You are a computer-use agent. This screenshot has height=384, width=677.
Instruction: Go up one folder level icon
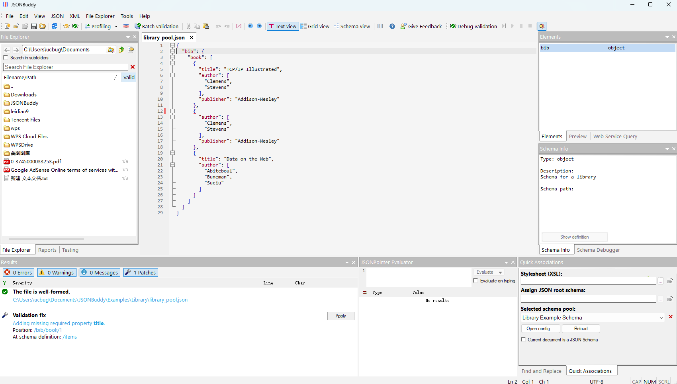click(x=121, y=50)
